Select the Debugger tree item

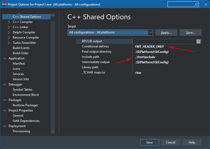pyautogui.click(x=15, y=84)
